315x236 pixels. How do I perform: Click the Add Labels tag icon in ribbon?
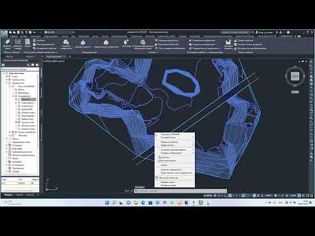(8, 42)
